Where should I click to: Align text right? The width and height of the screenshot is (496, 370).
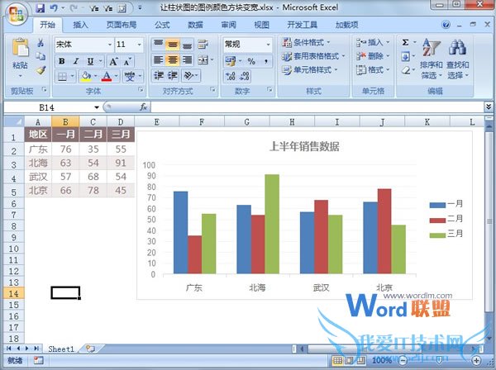tap(187, 59)
